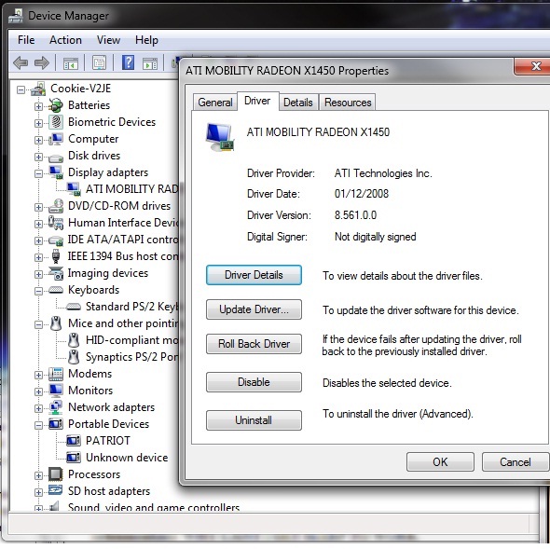Switch to the Resources tab
The image size is (550, 549).
pyautogui.click(x=348, y=103)
